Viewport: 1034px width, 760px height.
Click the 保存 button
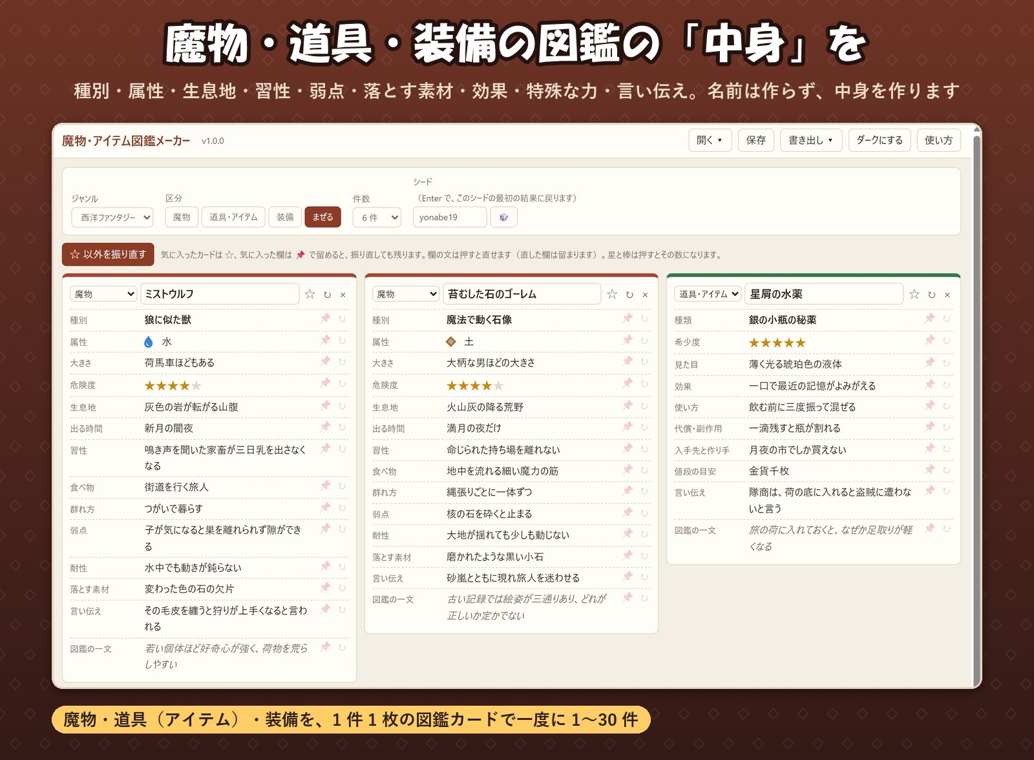pos(756,140)
